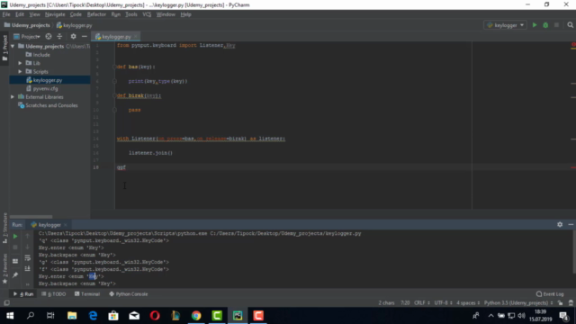Click scroll to end icon in Run panel
This screenshot has width=576, height=324.
28,268
